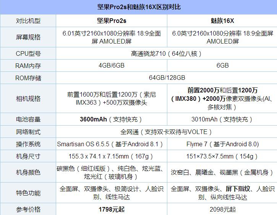Select the ROM存储 row label
The height and width of the screenshot is (215, 277).
(28, 78)
